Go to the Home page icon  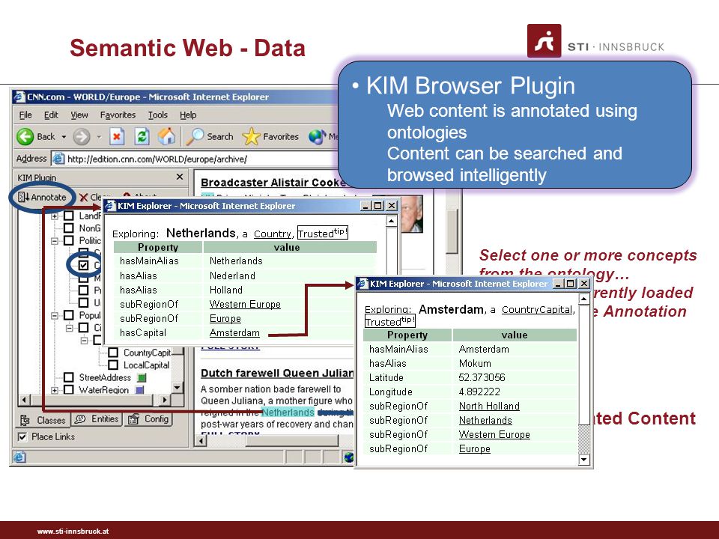[x=166, y=136]
